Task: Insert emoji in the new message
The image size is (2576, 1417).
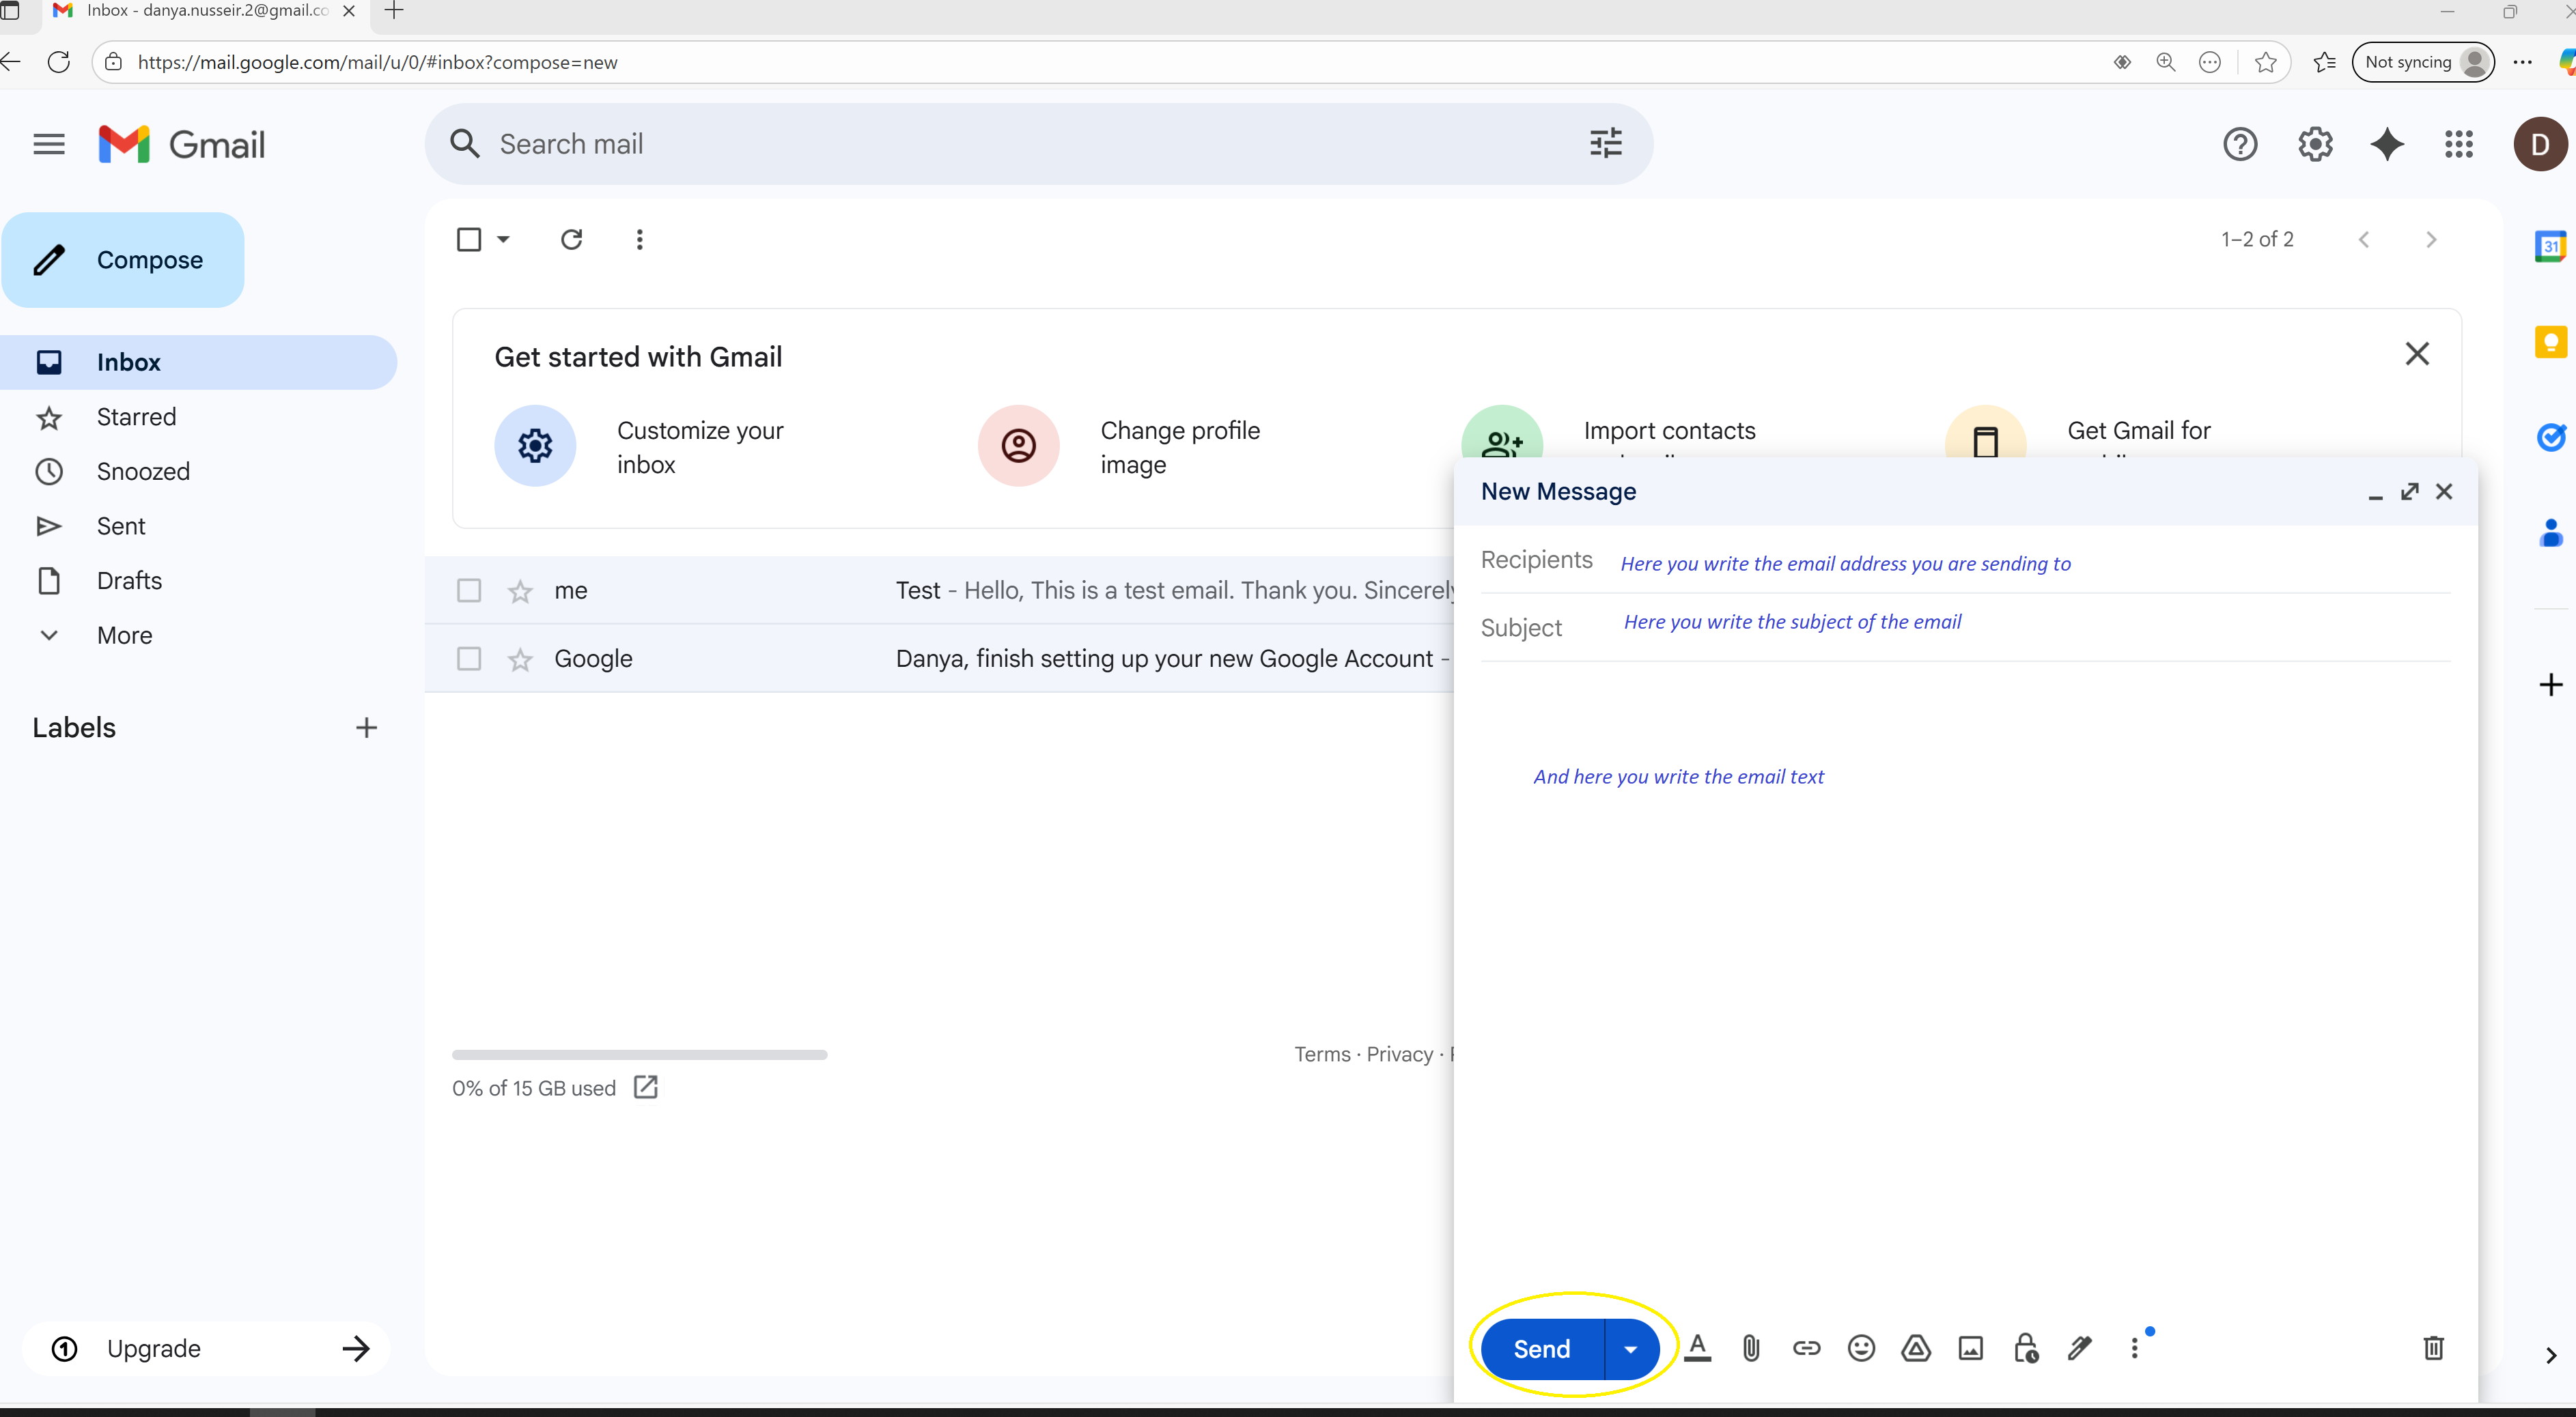Action: click(x=1860, y=1349)
